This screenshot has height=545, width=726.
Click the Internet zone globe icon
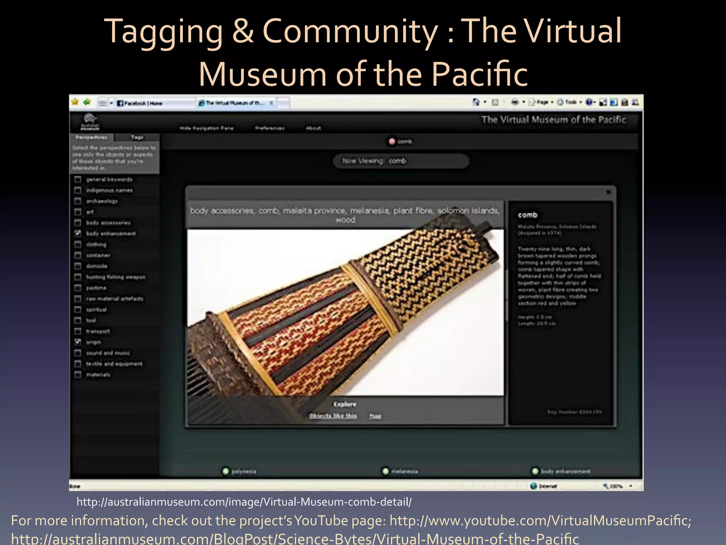coord(534,486)
